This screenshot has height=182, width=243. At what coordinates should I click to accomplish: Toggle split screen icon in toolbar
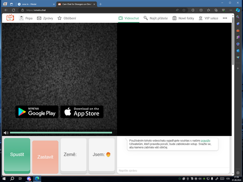201,10
